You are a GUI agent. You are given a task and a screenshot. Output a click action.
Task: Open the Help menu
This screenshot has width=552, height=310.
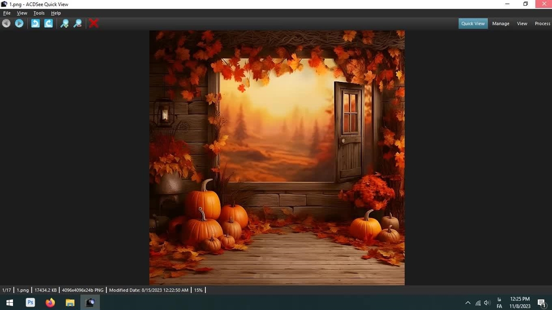point(56,13)
